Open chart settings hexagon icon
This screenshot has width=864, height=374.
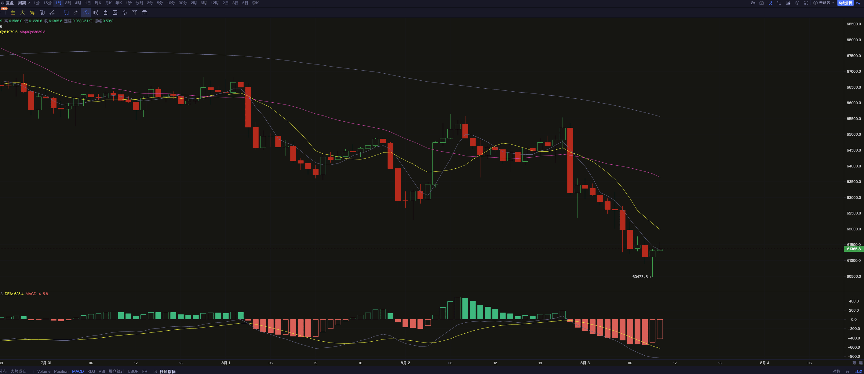[797, 3]
